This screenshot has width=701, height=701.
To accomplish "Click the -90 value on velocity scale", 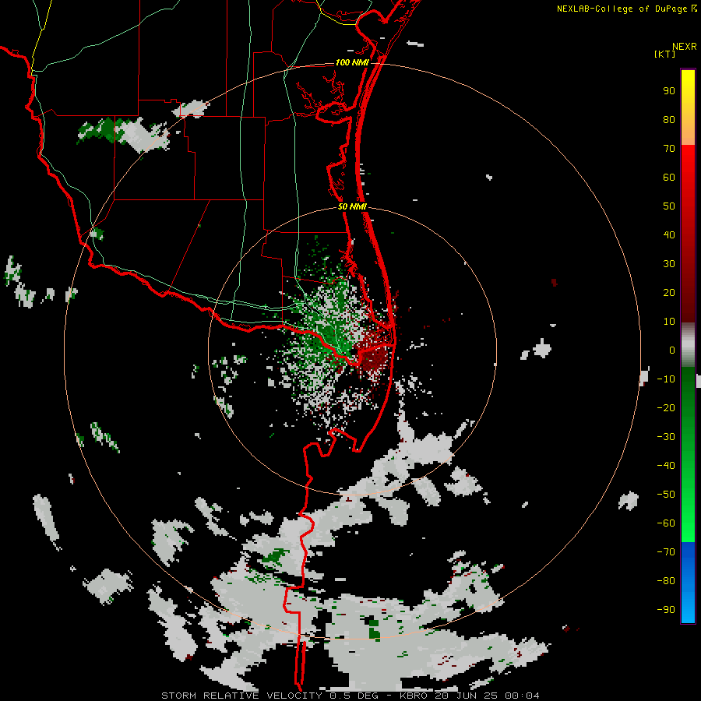I will pyautogui.click(x=666, y=610).
